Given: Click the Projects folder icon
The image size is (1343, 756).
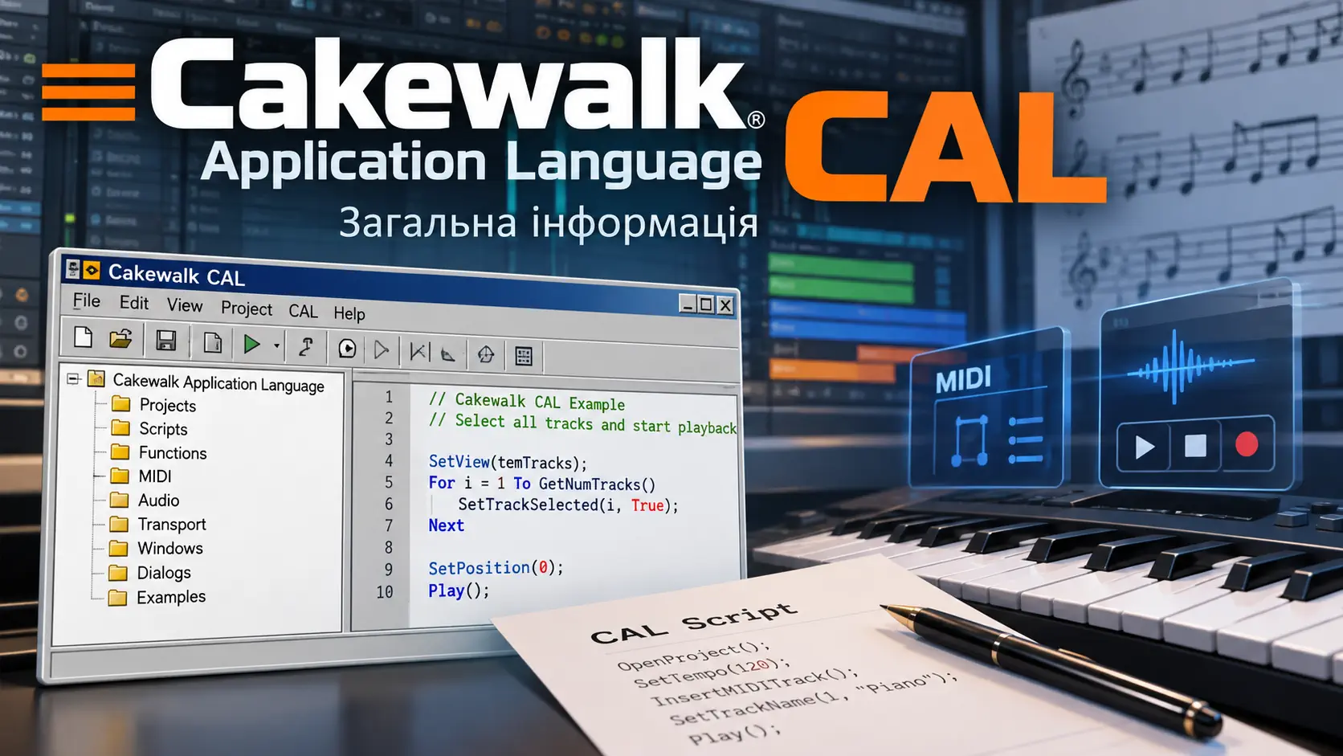Looking at the screenshot, I should (x=121, y=403).
